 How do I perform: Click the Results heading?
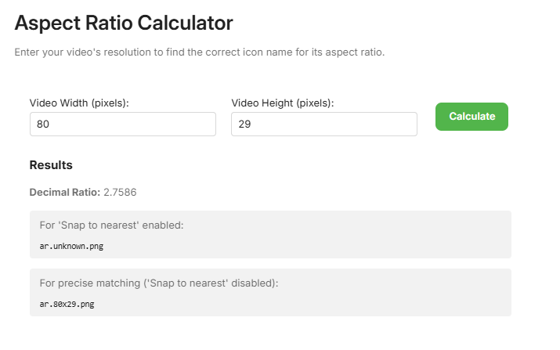(51, 165)
